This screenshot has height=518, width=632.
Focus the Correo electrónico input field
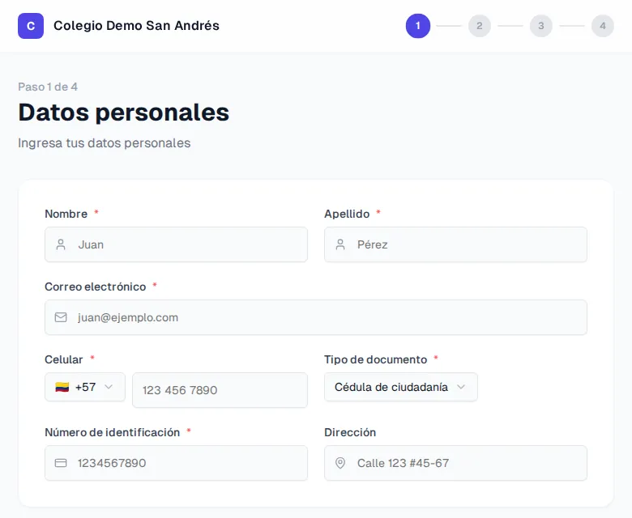pos(316,317)
